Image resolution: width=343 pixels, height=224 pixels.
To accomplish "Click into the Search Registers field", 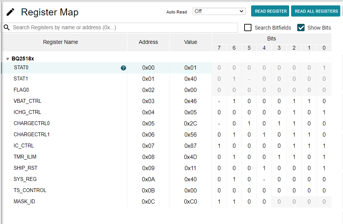I will coord(123,28).
